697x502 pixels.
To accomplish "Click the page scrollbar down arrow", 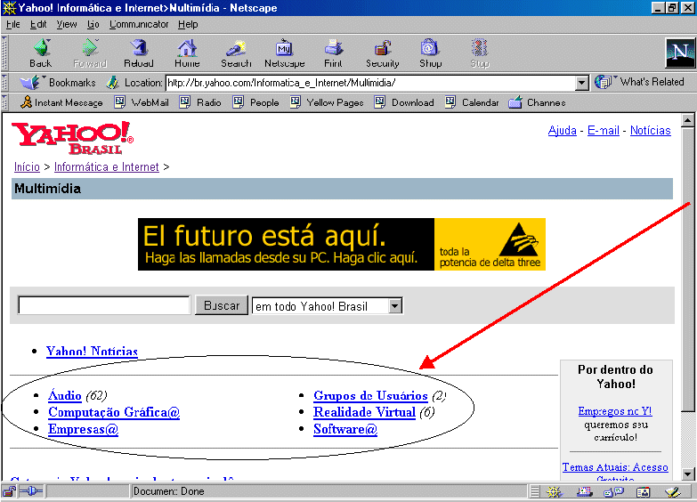I will pyautogui.click(x=688, y=474).
